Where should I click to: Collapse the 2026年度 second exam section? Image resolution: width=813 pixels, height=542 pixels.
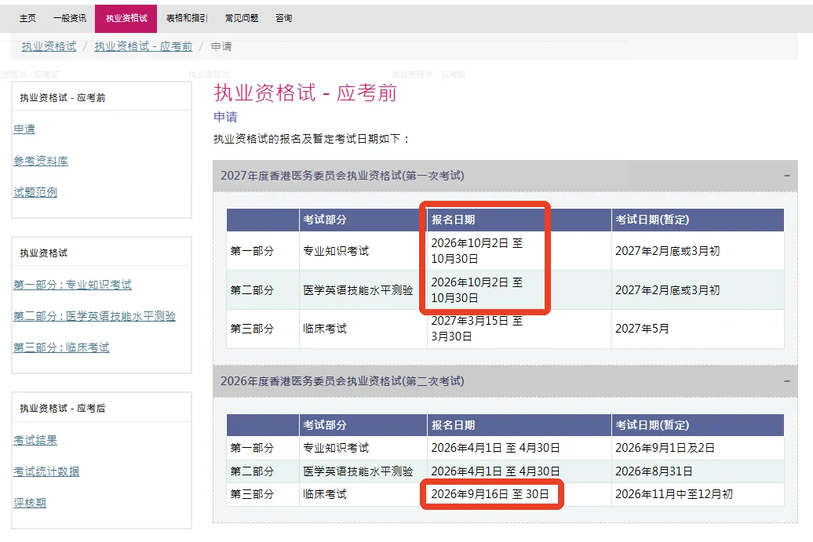coord(786,381)
